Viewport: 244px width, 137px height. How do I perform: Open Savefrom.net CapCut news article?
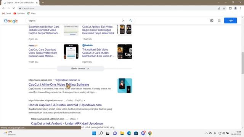coord(44,30)
